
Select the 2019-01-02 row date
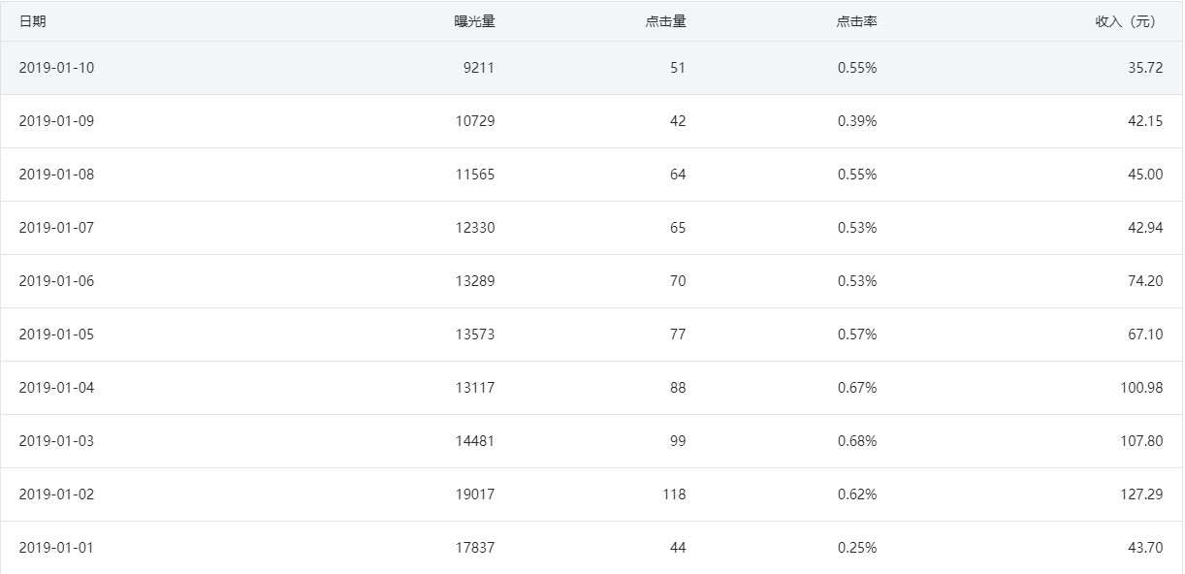coord(56,494)
